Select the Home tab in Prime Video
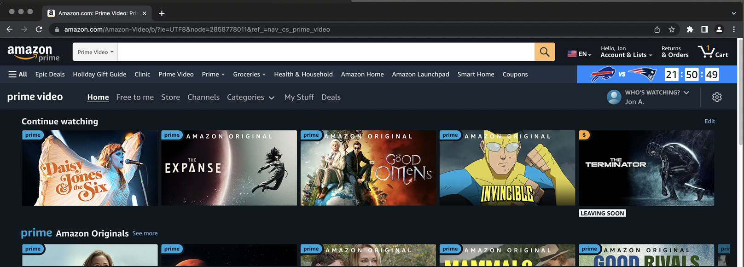Image resolution: width=744 pixels, height=267 pixels. 98,97
